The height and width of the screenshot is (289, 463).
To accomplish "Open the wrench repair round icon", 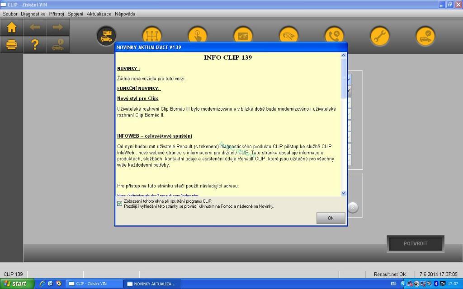I will click(380, 36).
